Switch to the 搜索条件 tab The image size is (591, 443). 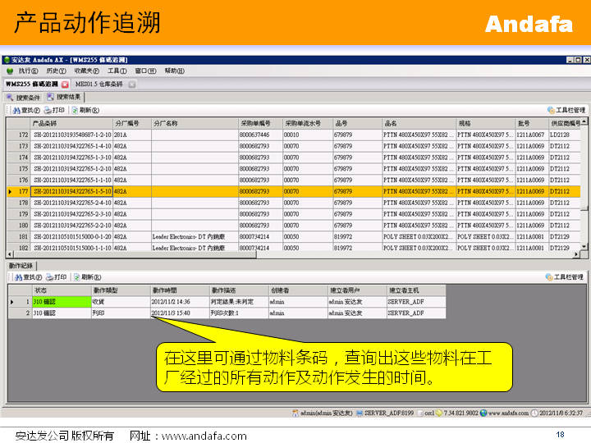click(x=23, y=97)
